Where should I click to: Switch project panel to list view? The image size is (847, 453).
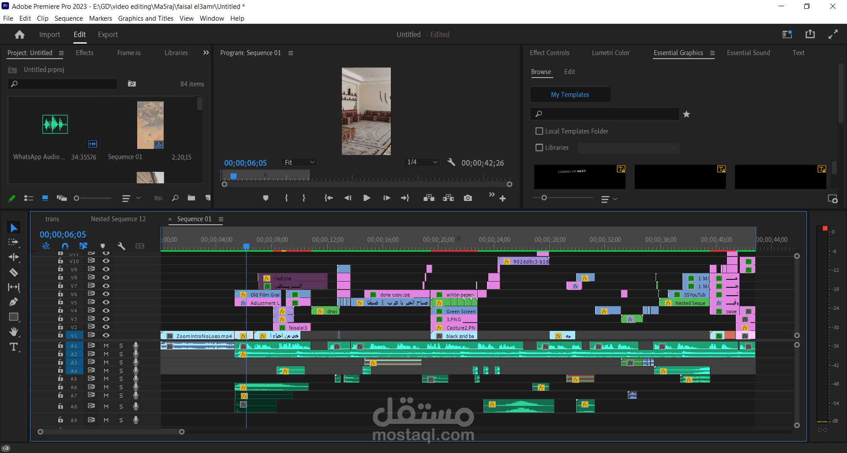point(29,198)
